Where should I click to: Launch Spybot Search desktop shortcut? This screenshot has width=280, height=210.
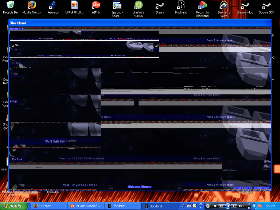point(117,9)
